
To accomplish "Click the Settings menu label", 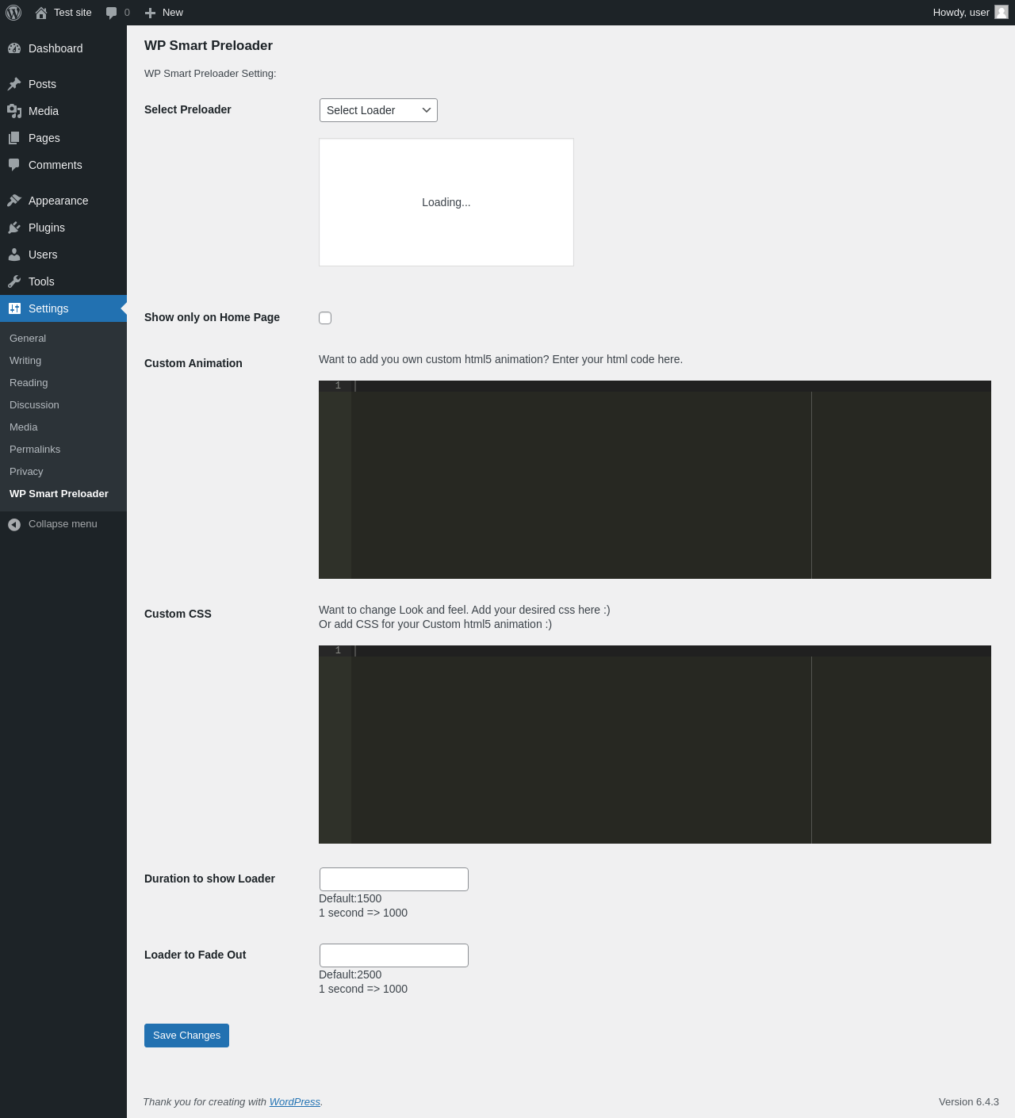I will pyautogui.click(x=48, y=308).
